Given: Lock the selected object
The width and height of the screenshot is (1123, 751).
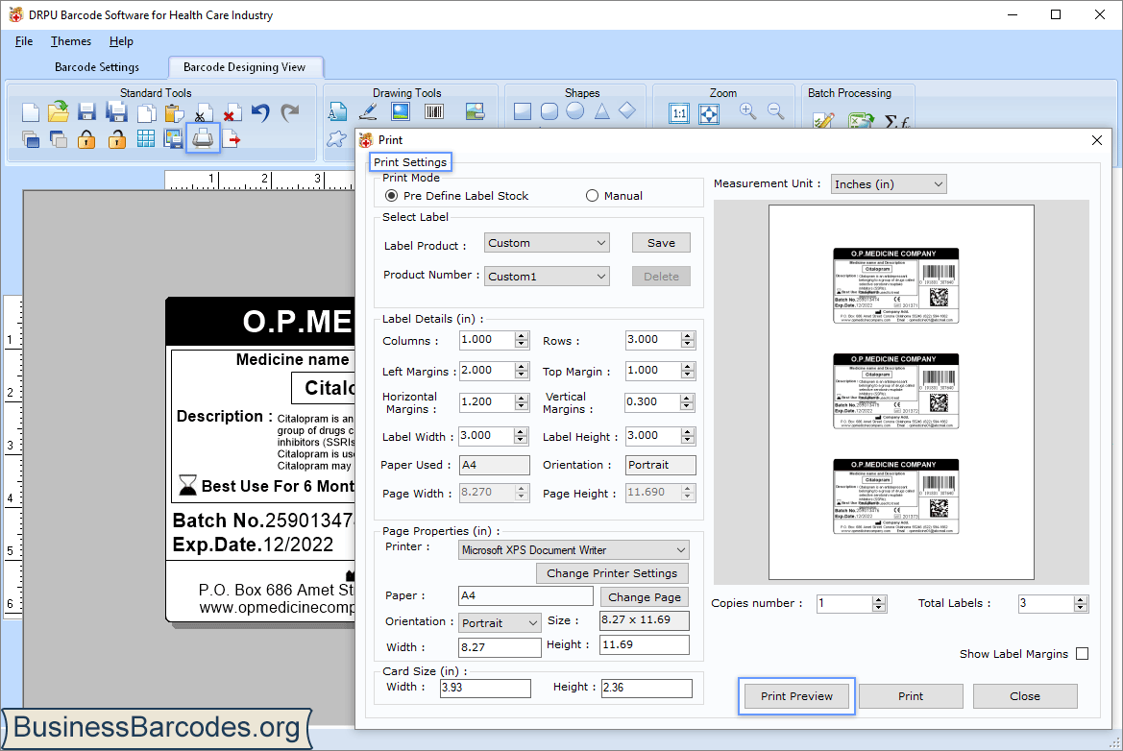Looking at the screenshot, I should click(x=86, y=139).
